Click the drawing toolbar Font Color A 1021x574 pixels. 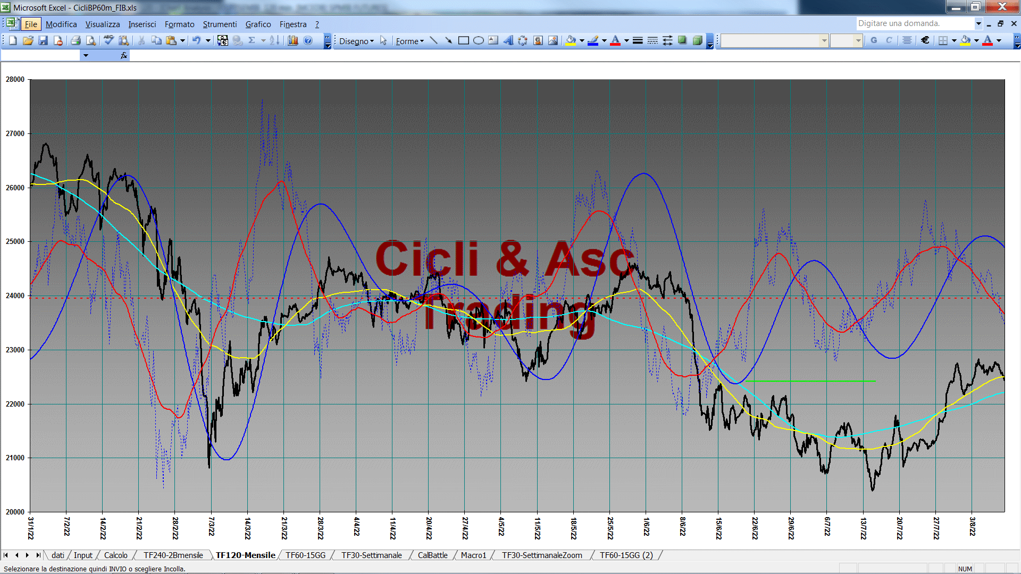(x=615, y=40)
